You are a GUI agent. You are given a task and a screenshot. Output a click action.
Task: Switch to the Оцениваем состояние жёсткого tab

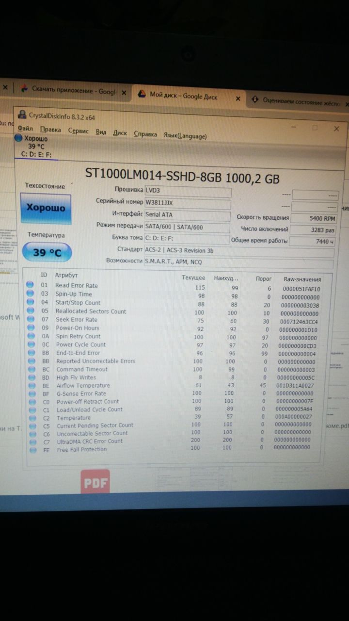tap(301, 102)
